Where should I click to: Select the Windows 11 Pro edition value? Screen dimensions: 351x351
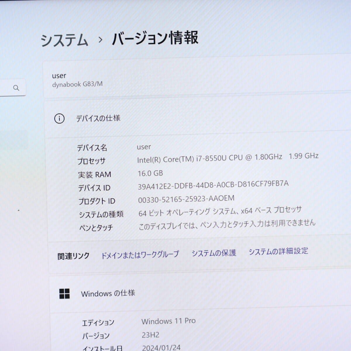(x=169, y=321)
